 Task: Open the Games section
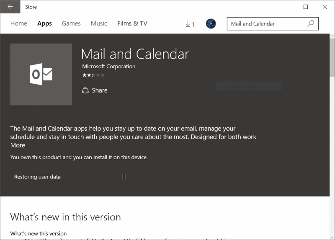pos(71,23)
